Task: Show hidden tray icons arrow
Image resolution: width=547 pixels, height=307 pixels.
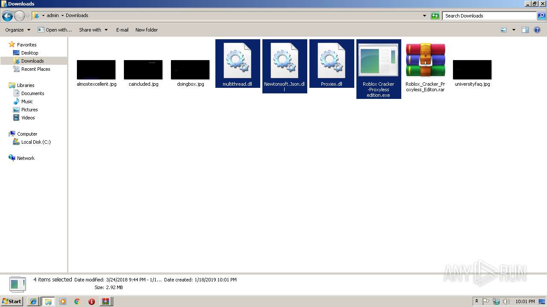Action: (x=477, y=301)
